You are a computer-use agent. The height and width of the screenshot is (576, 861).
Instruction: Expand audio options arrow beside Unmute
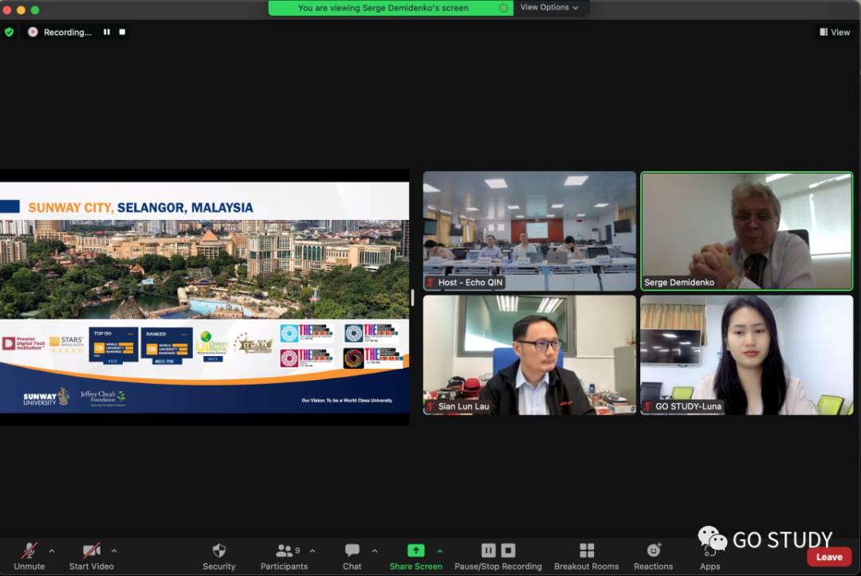tap(52, 551)
